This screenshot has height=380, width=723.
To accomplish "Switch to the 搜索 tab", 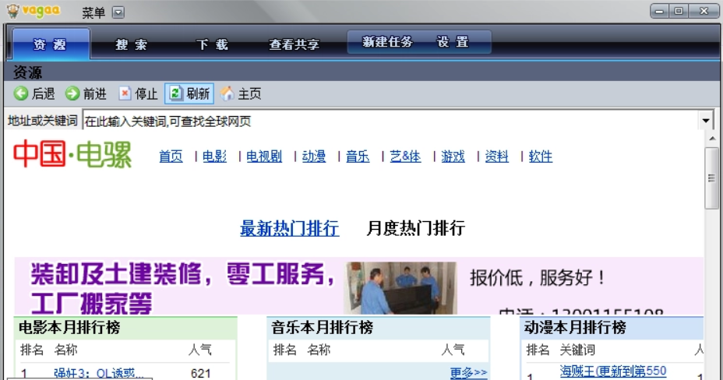I will 132,44.
